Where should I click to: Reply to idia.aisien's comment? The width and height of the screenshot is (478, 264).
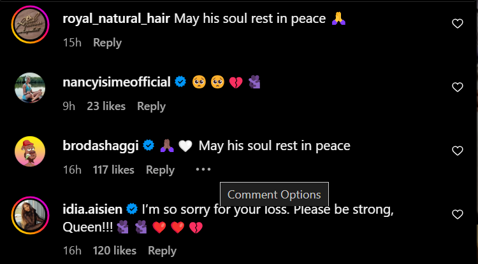point(162,251)
